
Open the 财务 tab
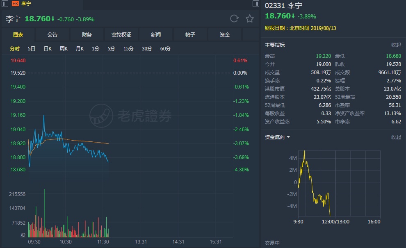(87, 35)
